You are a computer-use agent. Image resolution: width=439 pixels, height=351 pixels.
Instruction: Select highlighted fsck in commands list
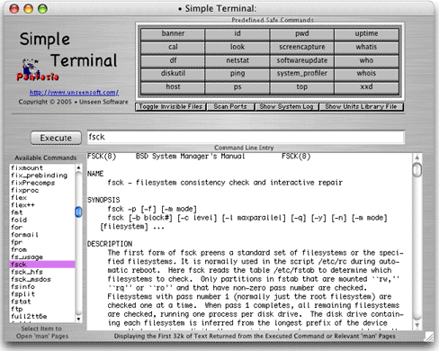42,265
